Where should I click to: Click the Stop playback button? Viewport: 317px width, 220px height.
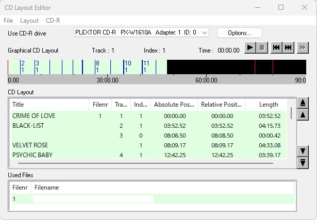(x=263, y=48)
